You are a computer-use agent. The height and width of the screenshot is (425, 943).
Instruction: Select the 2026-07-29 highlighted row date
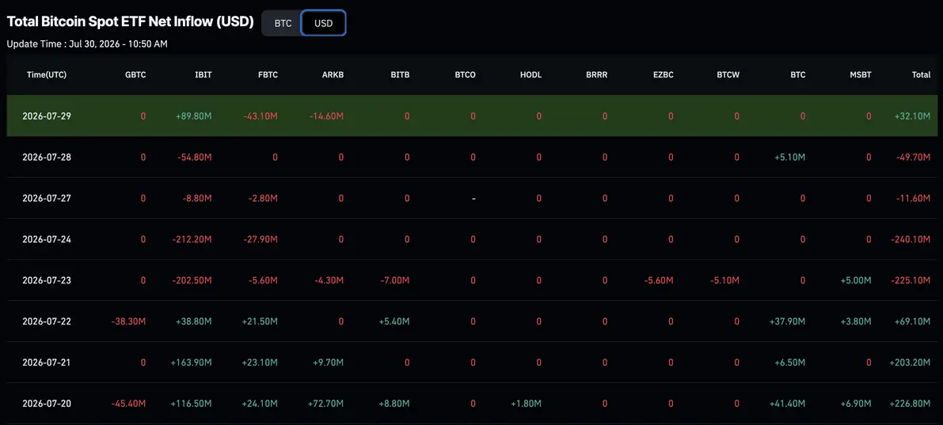pyautogui.click(x=47, y=116)
